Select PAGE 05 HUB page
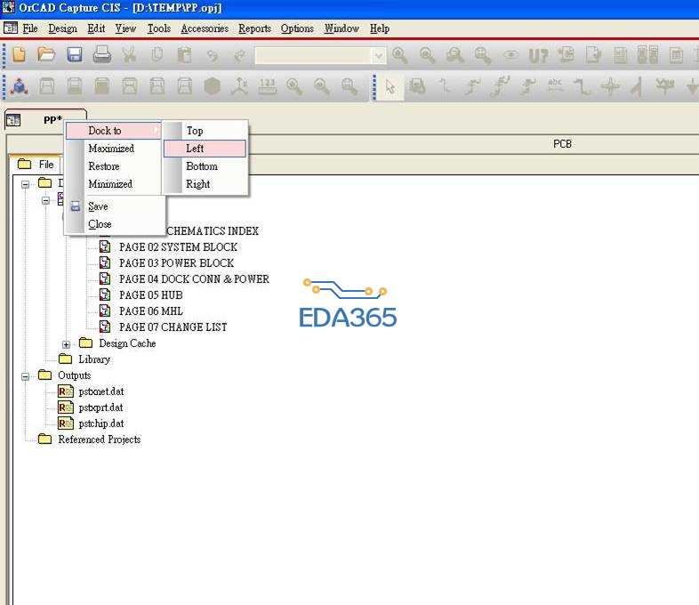Viewport: 699px width, 605px height. click(150, 295)
